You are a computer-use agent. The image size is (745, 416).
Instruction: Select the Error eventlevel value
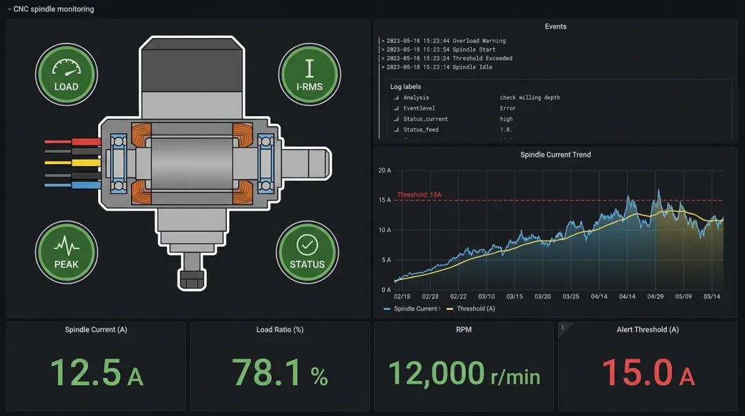point(508,108)
